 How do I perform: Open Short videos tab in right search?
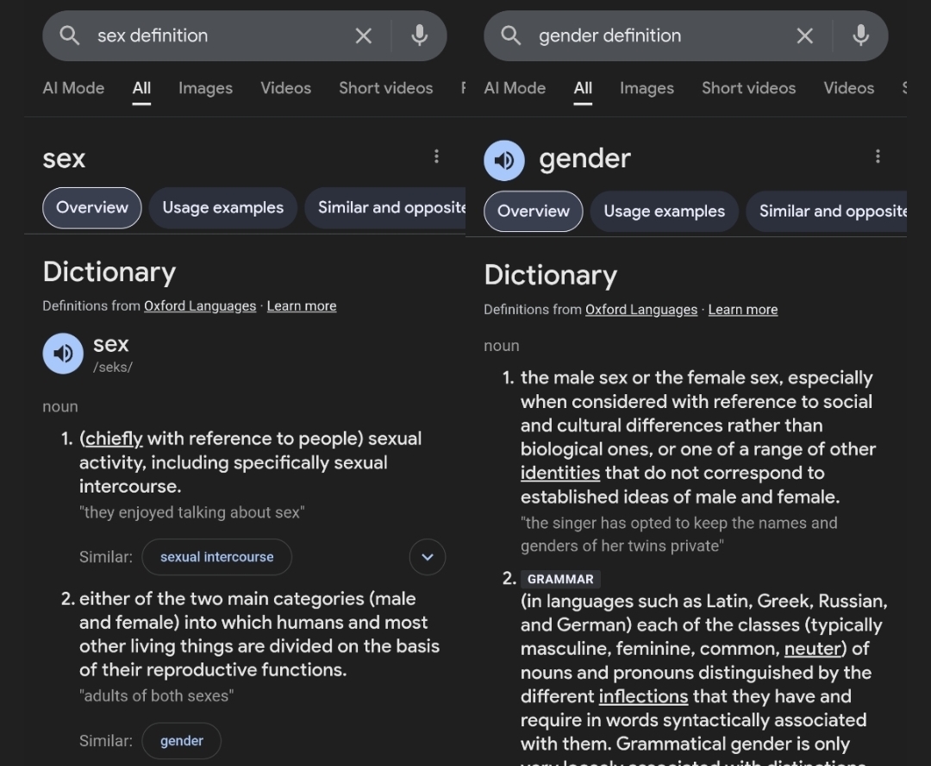click(x=749, y=88)
